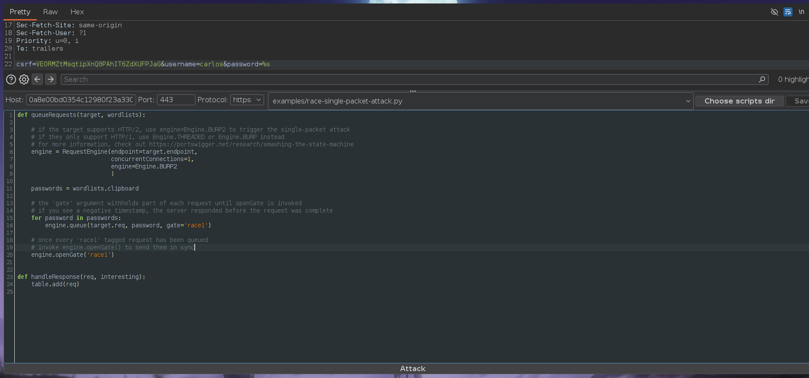This screenshot has width=809, height=378.
Task: Open the race-single-packet-attack.py script dropdown
Action: 480,101
